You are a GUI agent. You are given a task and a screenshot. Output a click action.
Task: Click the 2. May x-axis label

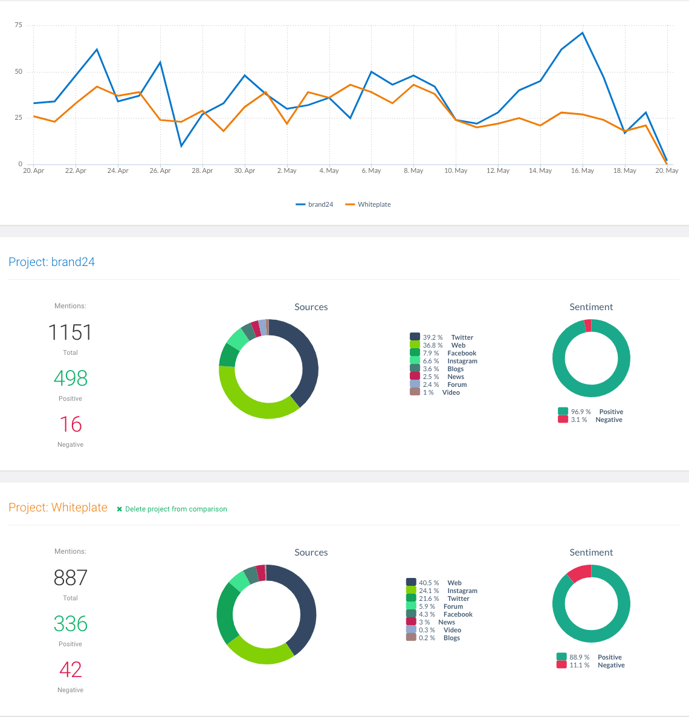tap(286, 170)
